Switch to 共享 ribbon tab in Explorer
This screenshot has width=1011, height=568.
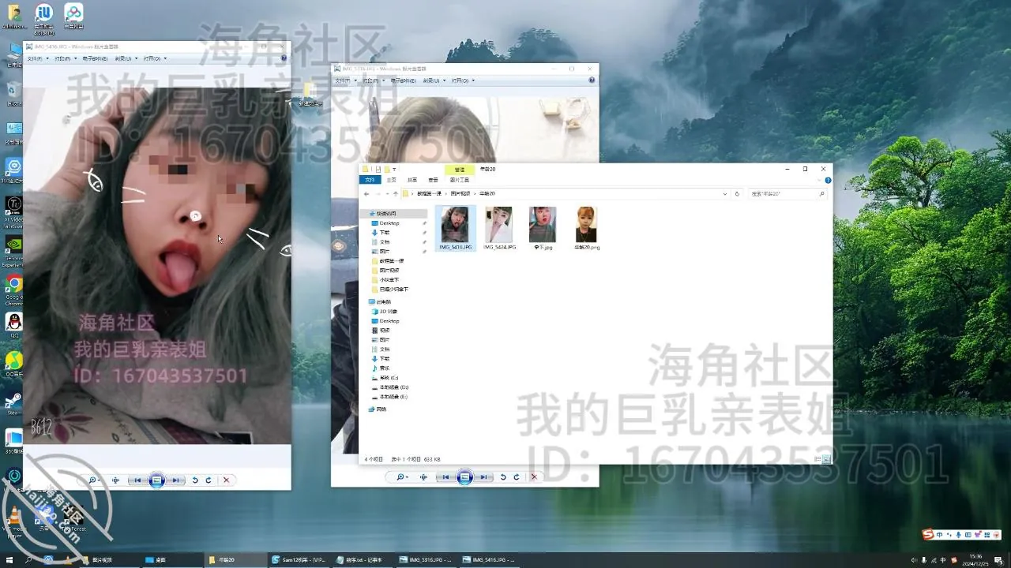pos(412,180)
